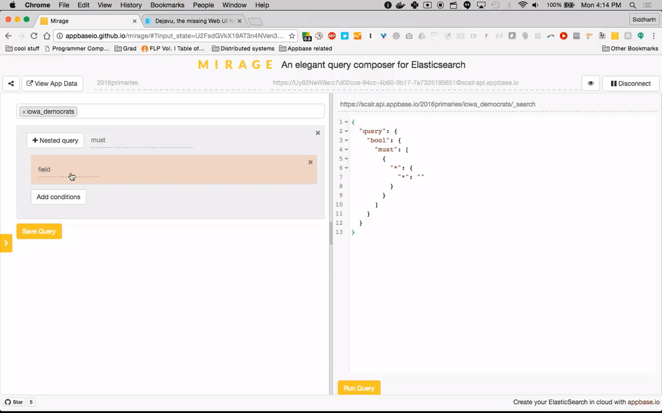Image resolution: width=662 pixels, height=413 pixels.
Task: Bookmark this page with the star
Action: point(292,36)
